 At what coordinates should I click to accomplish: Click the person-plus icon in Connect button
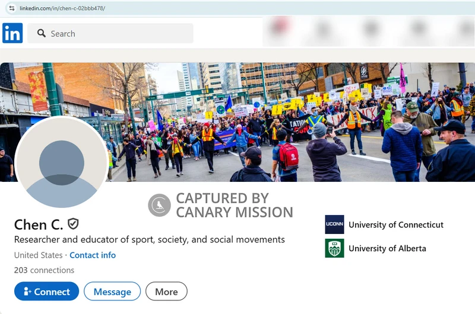tap(27, 291)
